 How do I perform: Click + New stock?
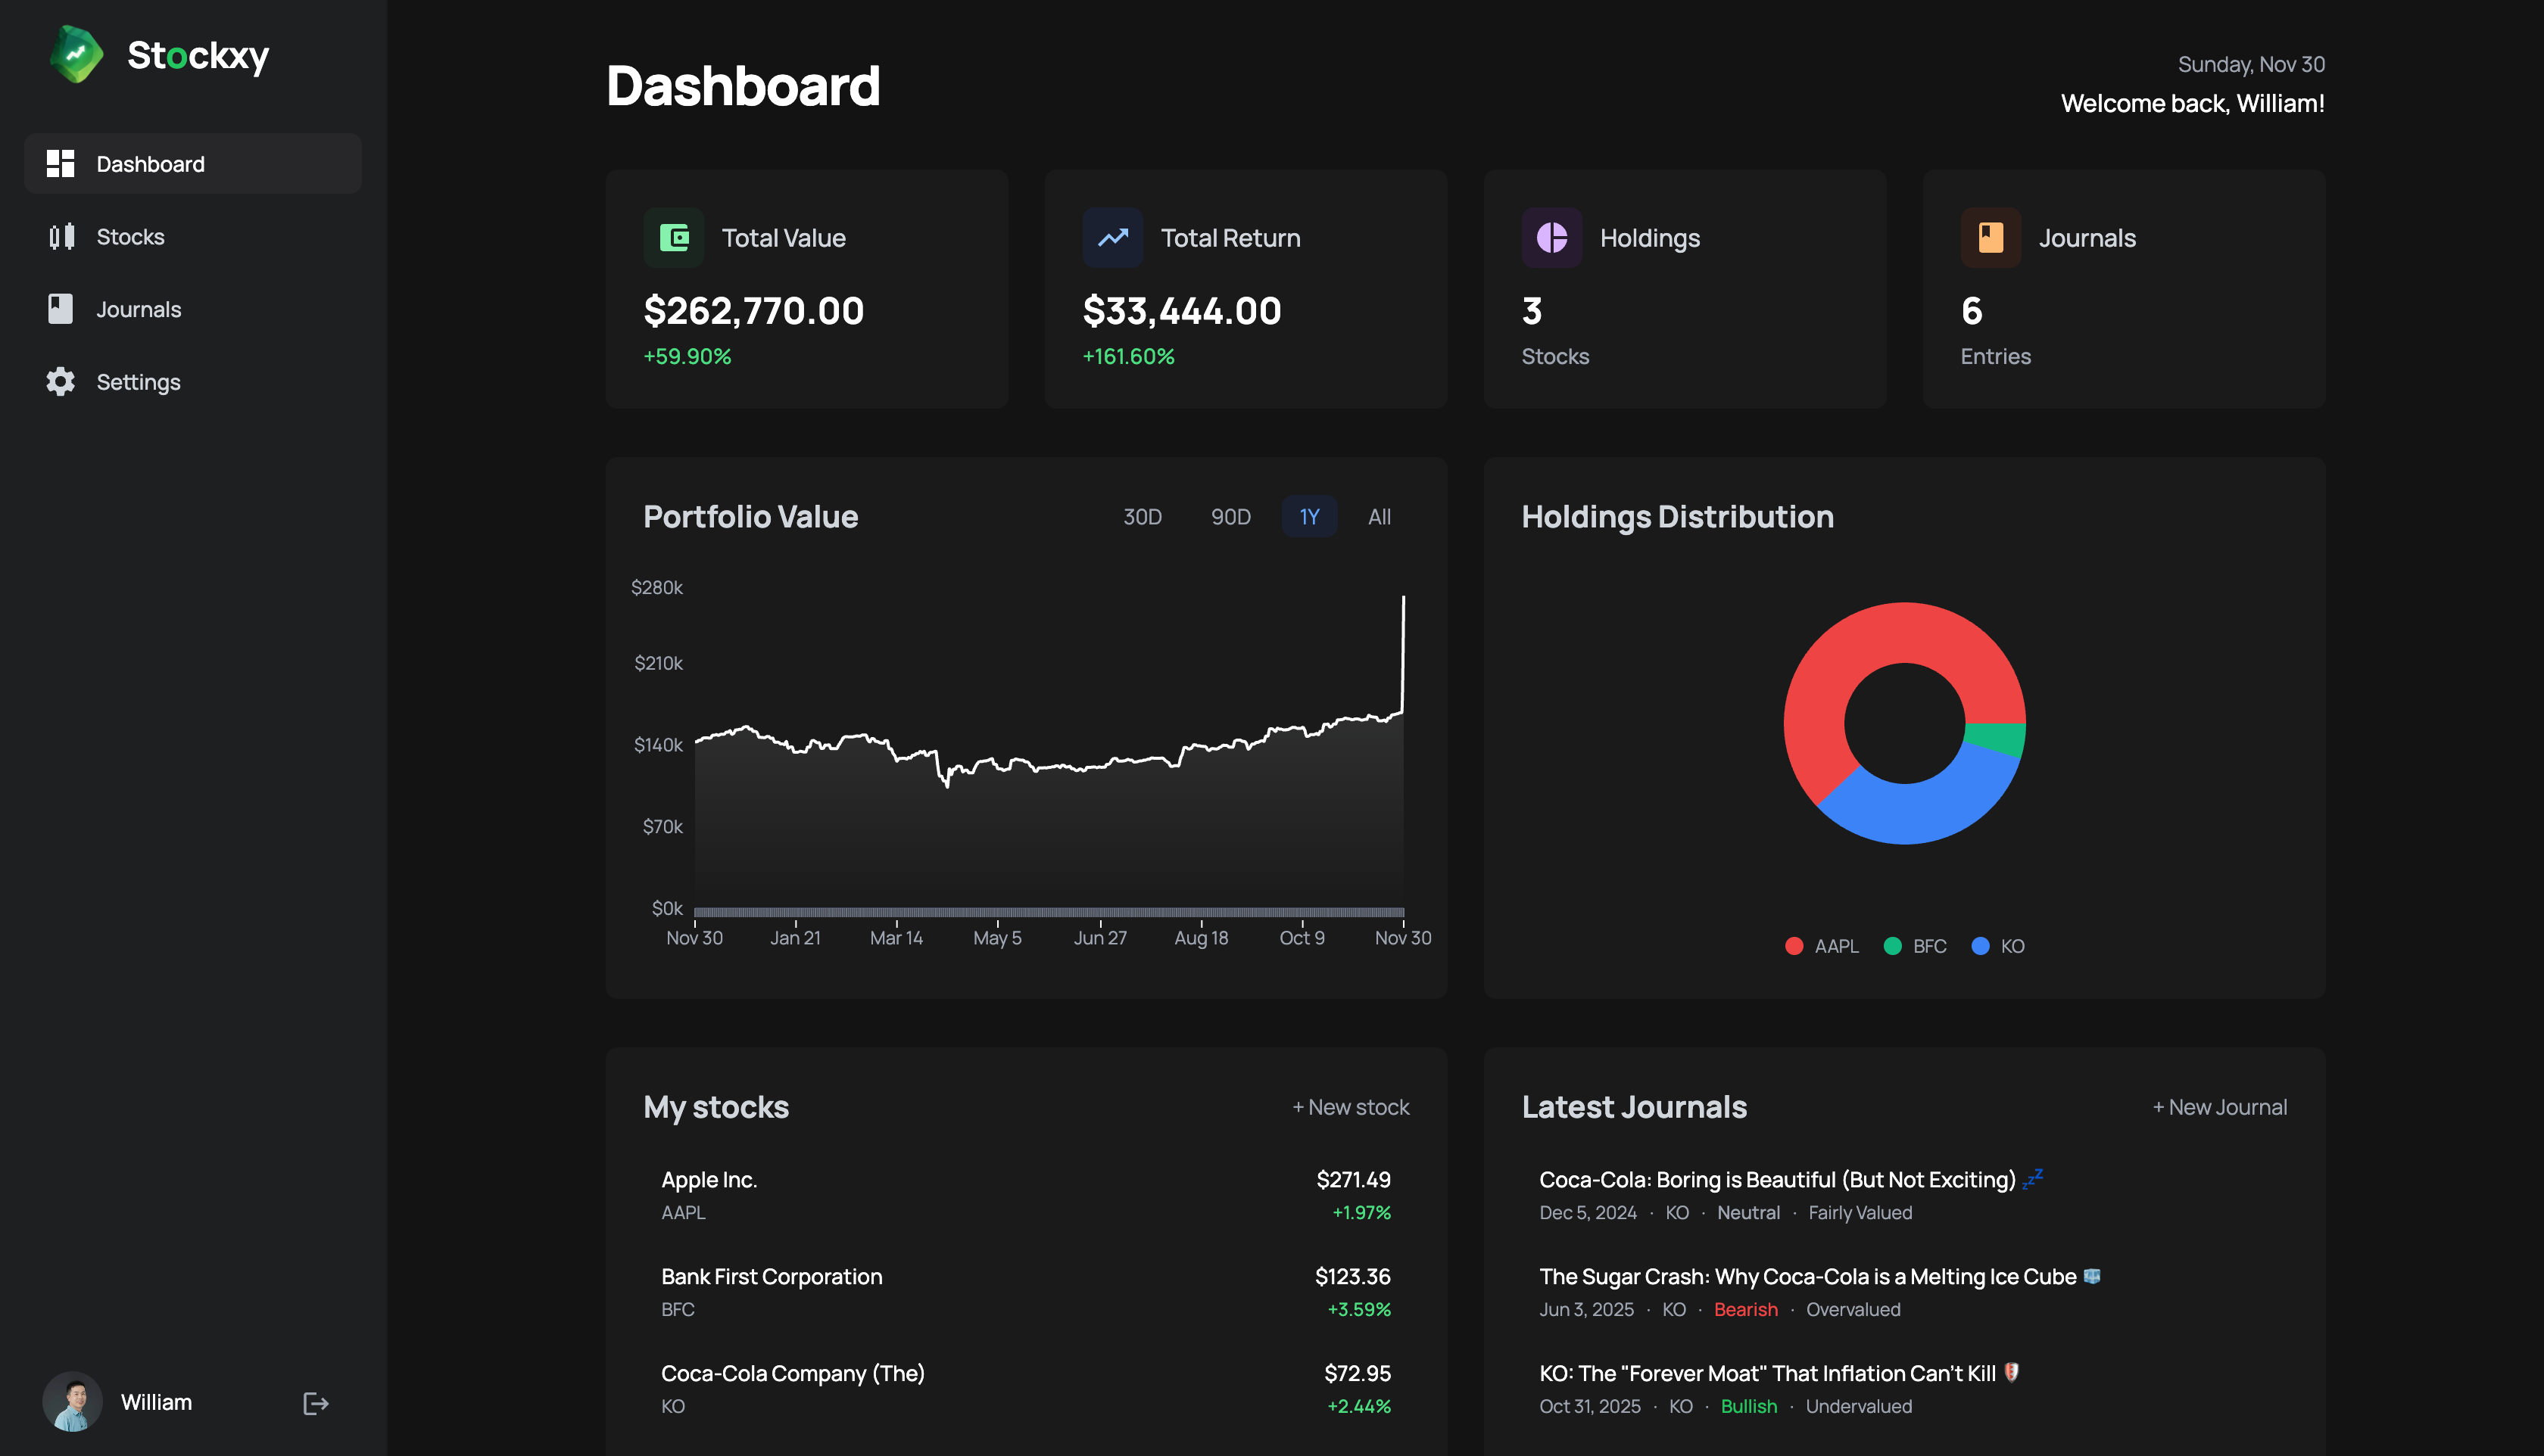(x=1349, y=1107)
